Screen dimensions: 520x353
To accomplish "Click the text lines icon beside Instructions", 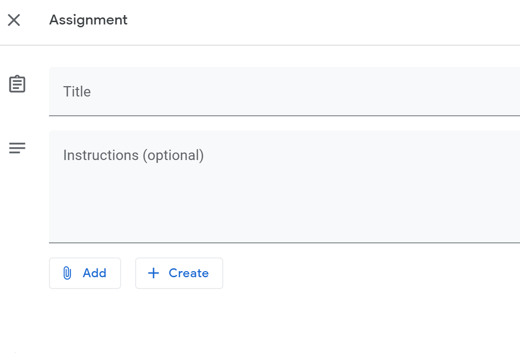I will click(17, 148).
